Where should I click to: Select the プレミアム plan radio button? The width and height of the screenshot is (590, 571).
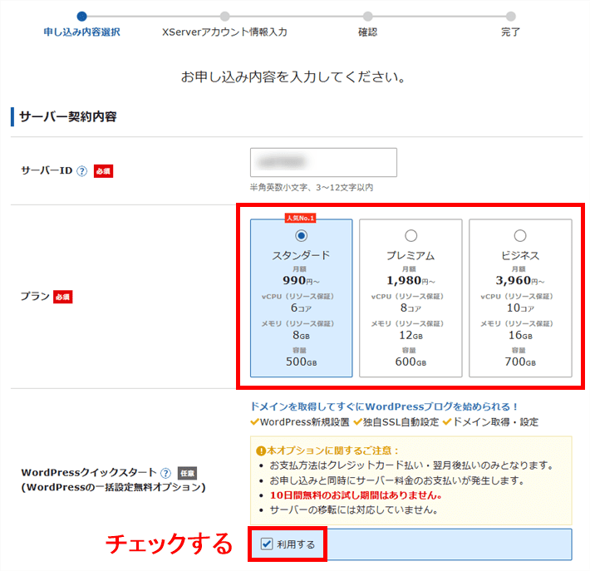tap(411, 236)
